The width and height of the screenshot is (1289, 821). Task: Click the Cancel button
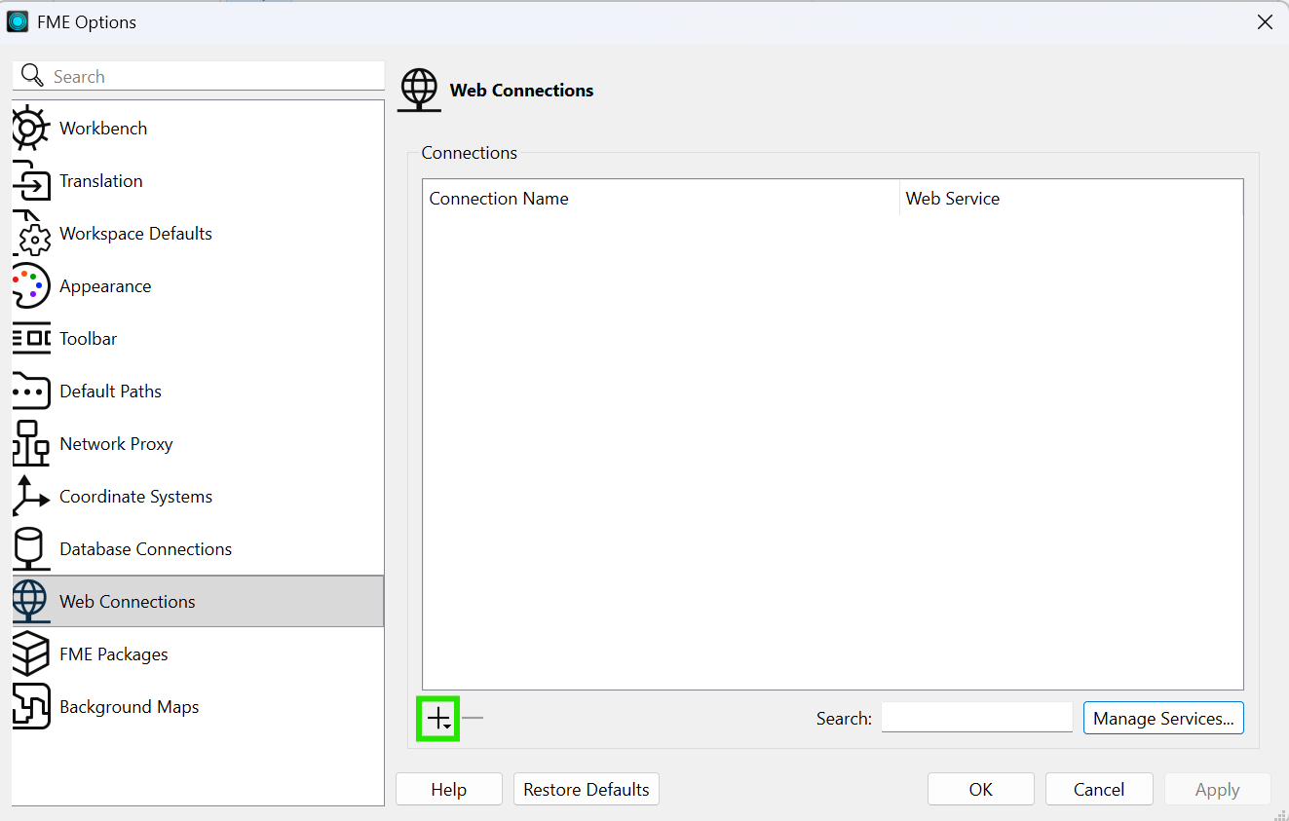click(x=1099, y=790)
